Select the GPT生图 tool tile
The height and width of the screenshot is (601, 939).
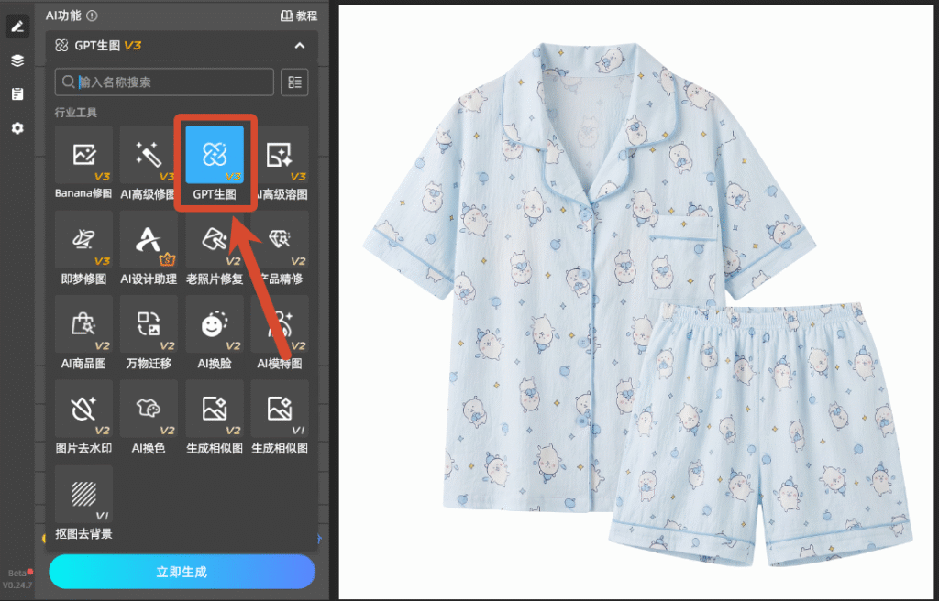(x=215, y=162)
